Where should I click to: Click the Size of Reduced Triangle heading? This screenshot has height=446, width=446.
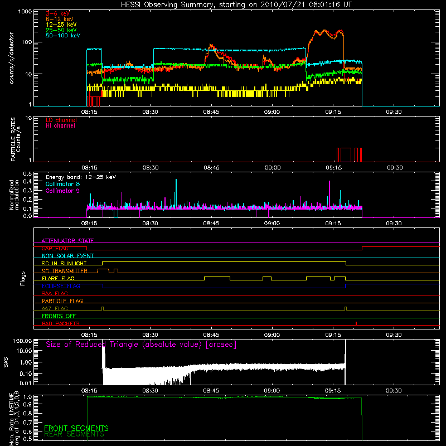pos(141,345)
